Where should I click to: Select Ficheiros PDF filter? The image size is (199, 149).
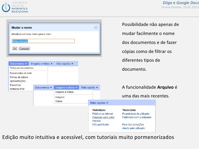coord(17,89)
